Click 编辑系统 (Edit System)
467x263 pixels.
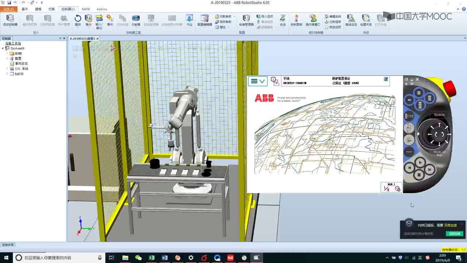[x=333, y=16]
